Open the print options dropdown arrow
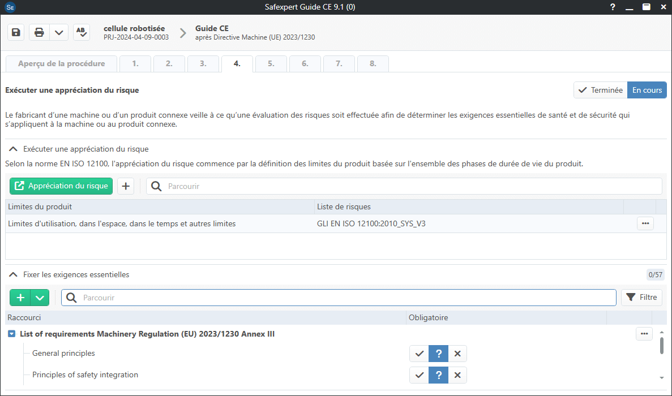This screenshot has height=396, width=672. tap(59, 32)
